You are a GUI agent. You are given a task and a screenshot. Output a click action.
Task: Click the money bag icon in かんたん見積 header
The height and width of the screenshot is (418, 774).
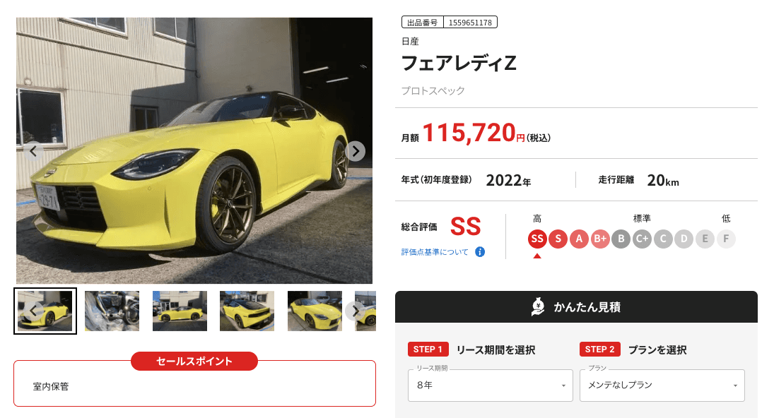point(538,306)
